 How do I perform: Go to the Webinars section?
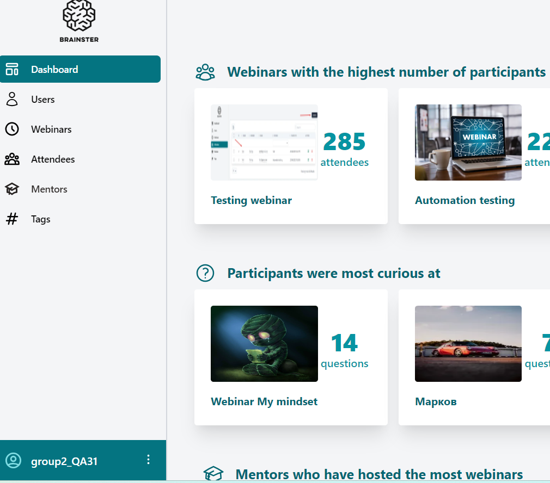(51, 129)
